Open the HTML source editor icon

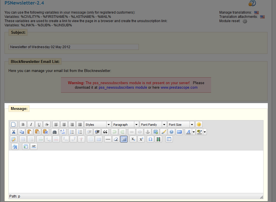point(179,132)
